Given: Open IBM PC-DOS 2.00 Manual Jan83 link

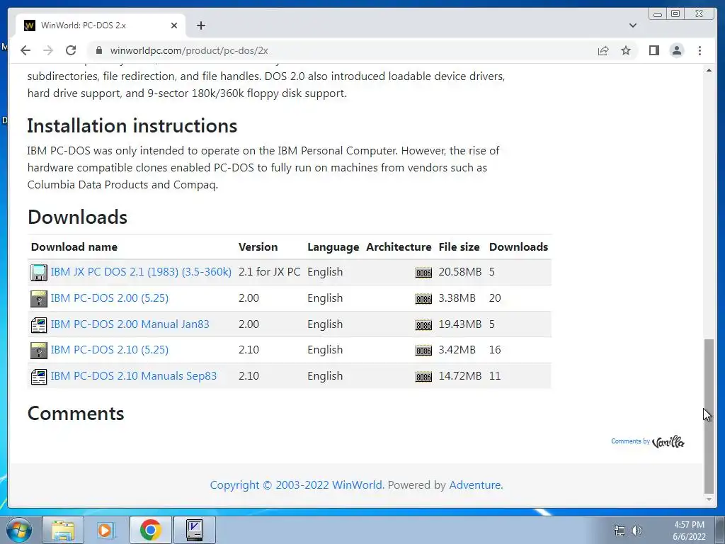Looking at the screenshot, I should click(x=130, y=324).
